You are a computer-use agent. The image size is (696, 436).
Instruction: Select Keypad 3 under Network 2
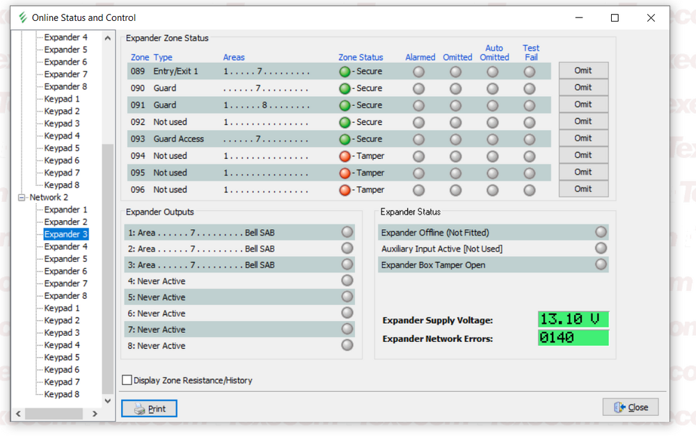[x=62, y=333]
